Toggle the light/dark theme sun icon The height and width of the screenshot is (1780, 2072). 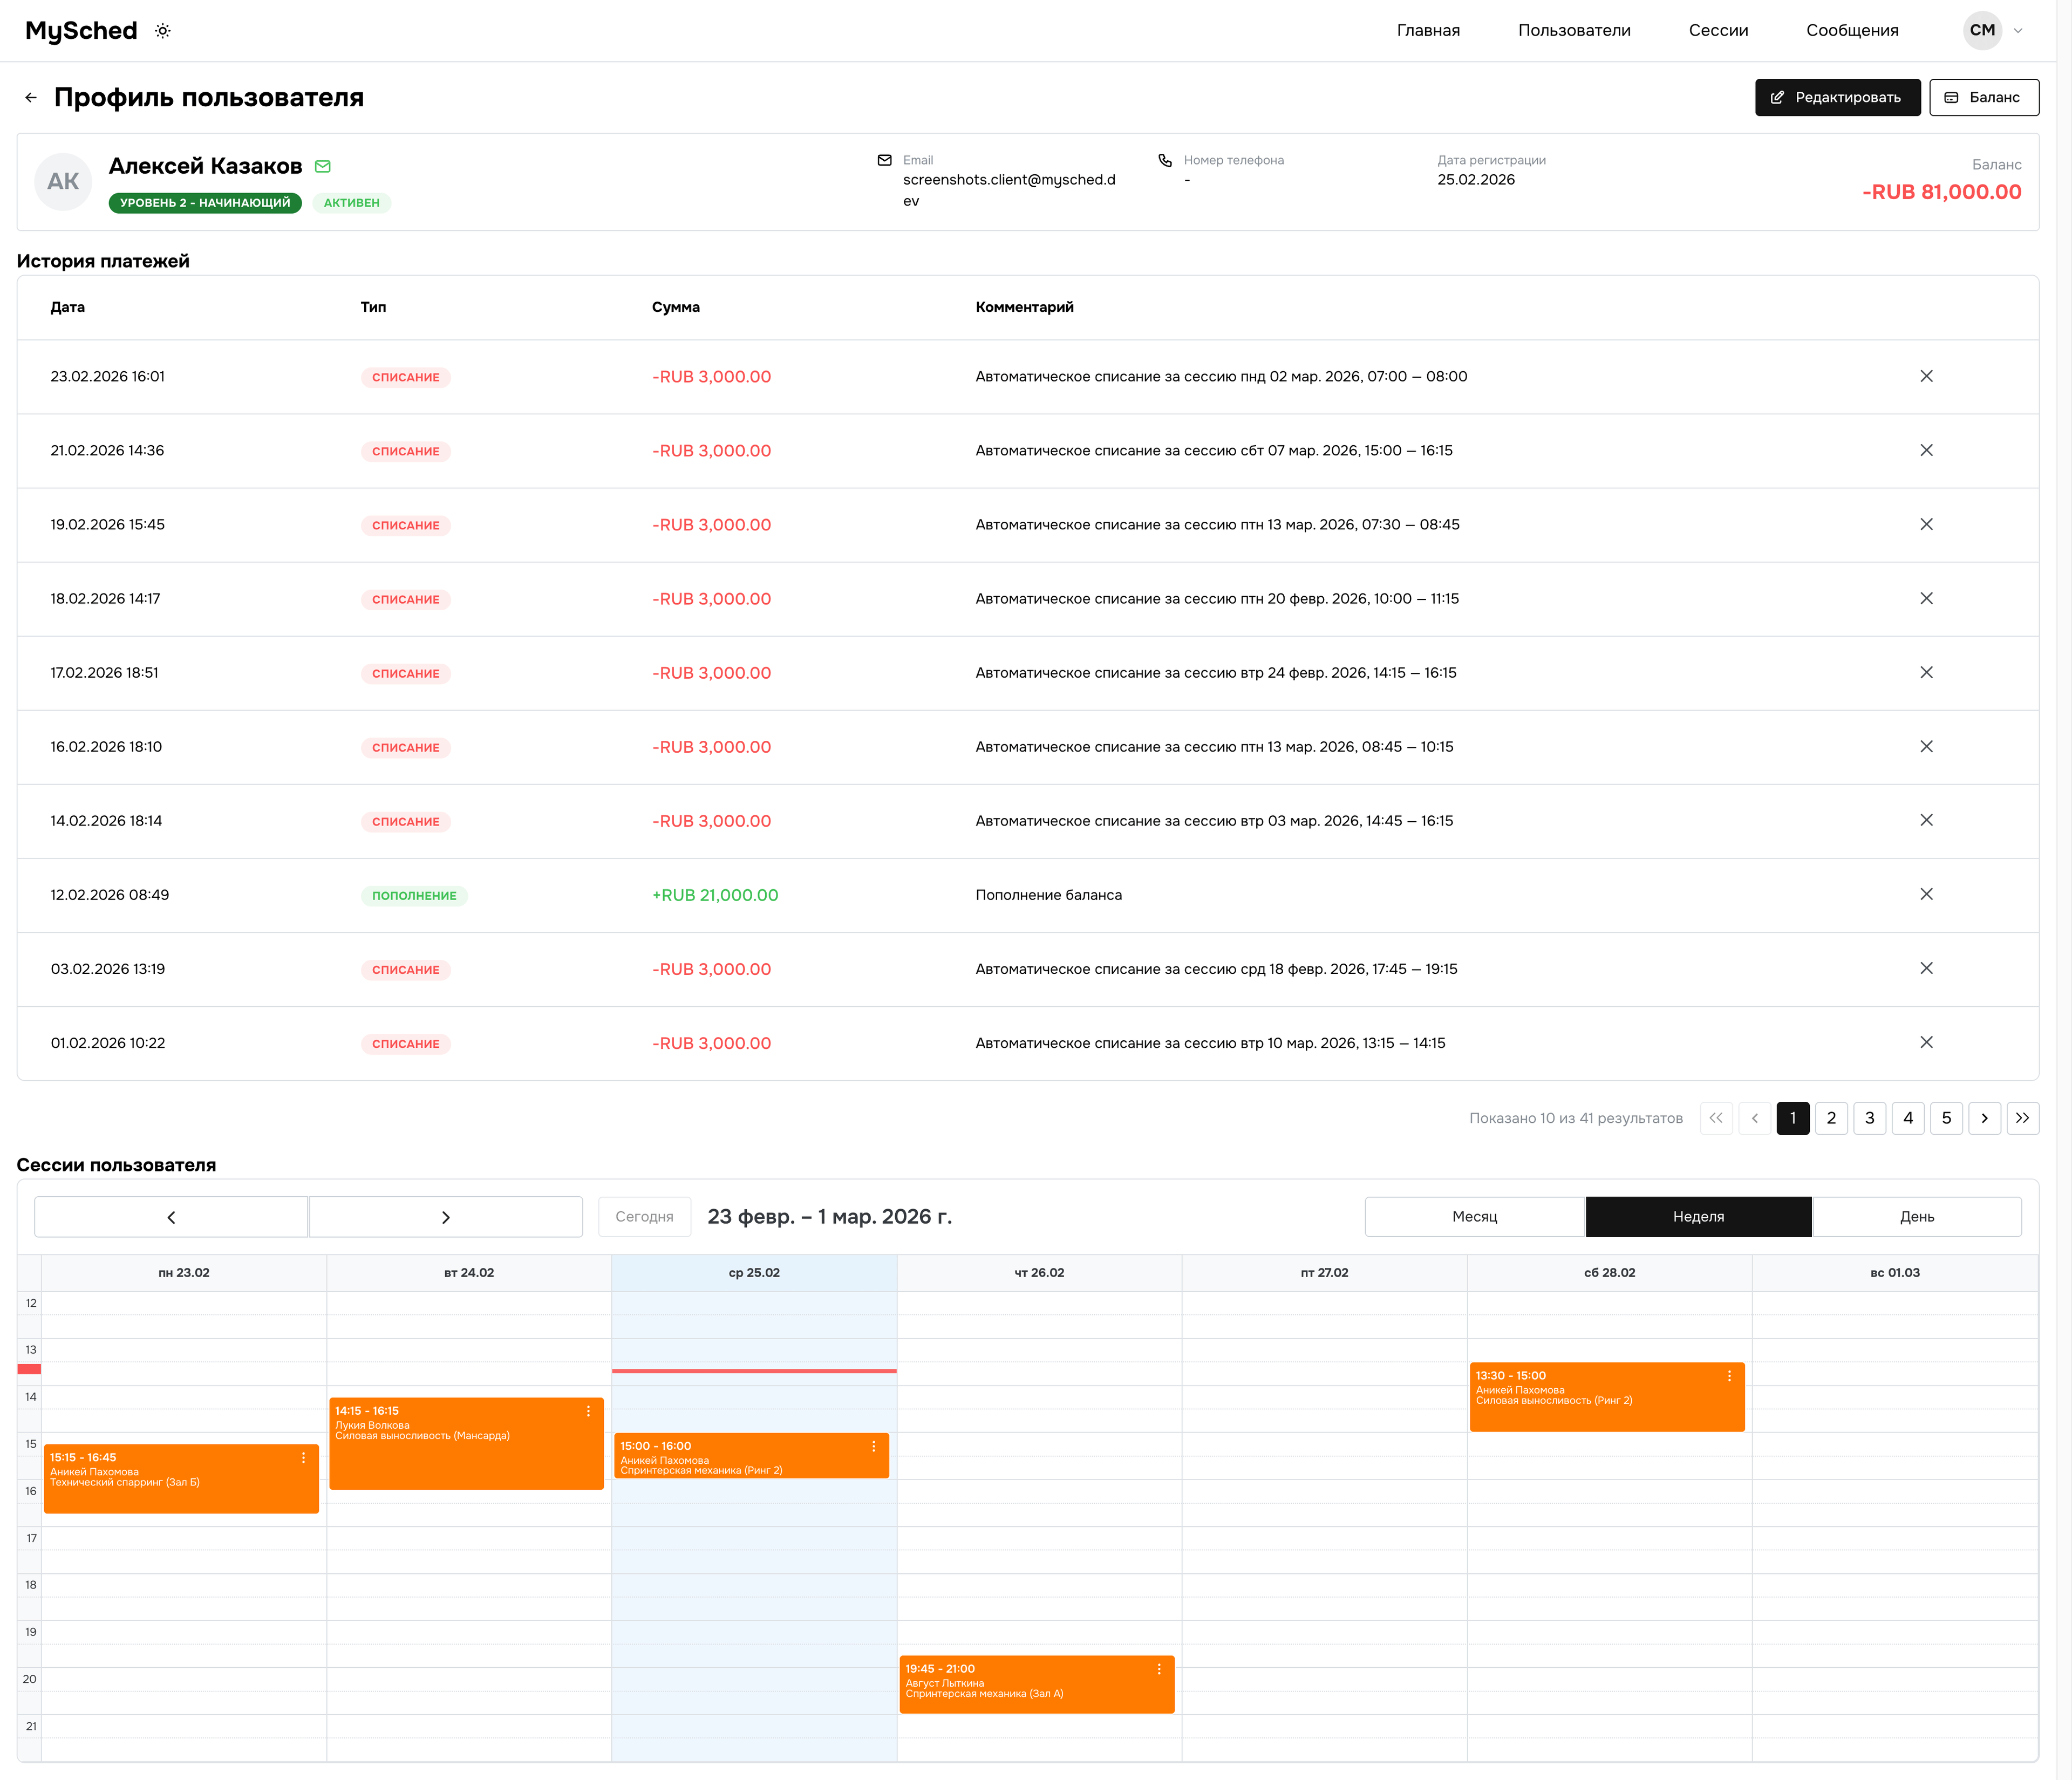click(163, 31)
